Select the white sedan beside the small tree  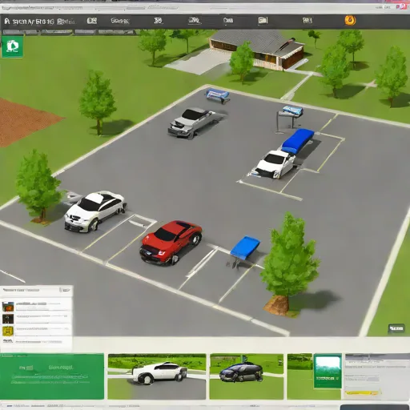pyautogui.click(x=95, y=211)
